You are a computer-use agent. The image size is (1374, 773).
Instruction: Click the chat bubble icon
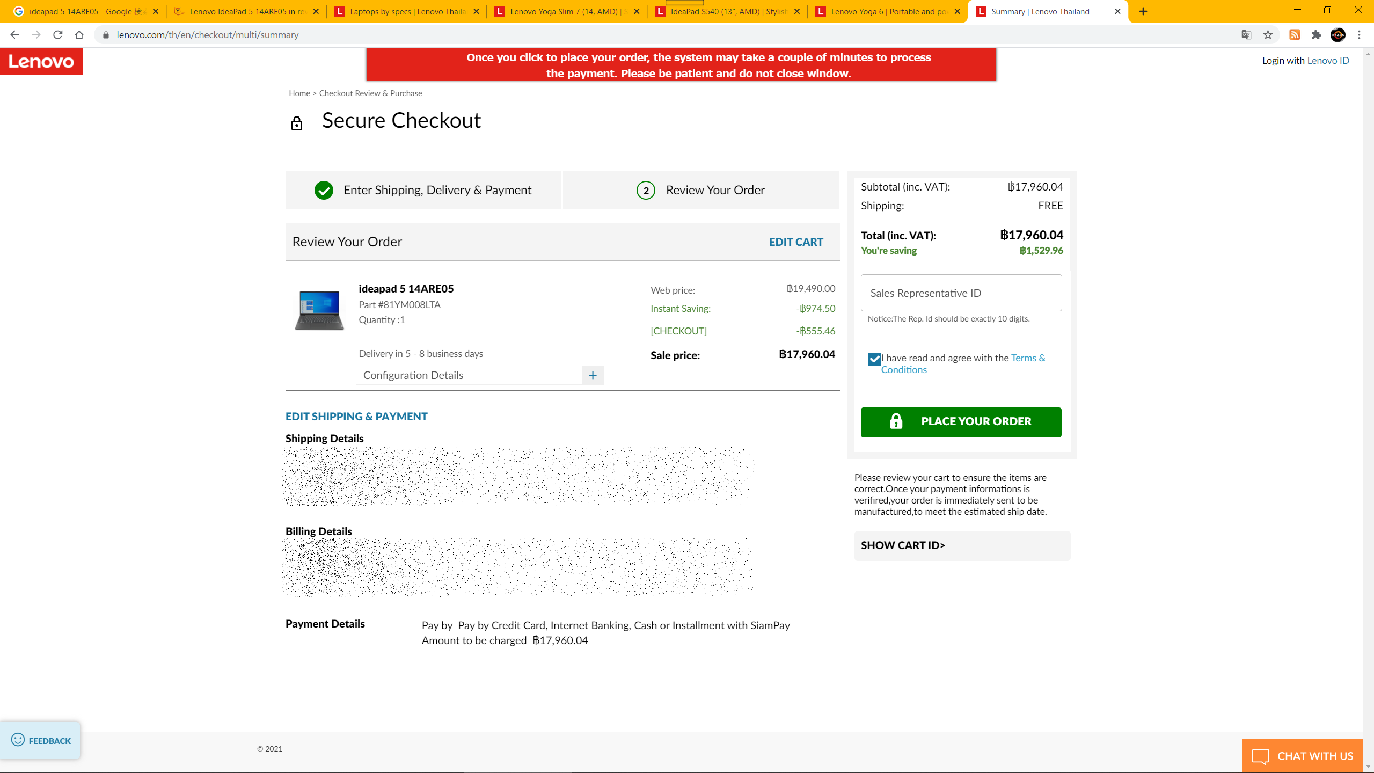(x=1260, y=756)
